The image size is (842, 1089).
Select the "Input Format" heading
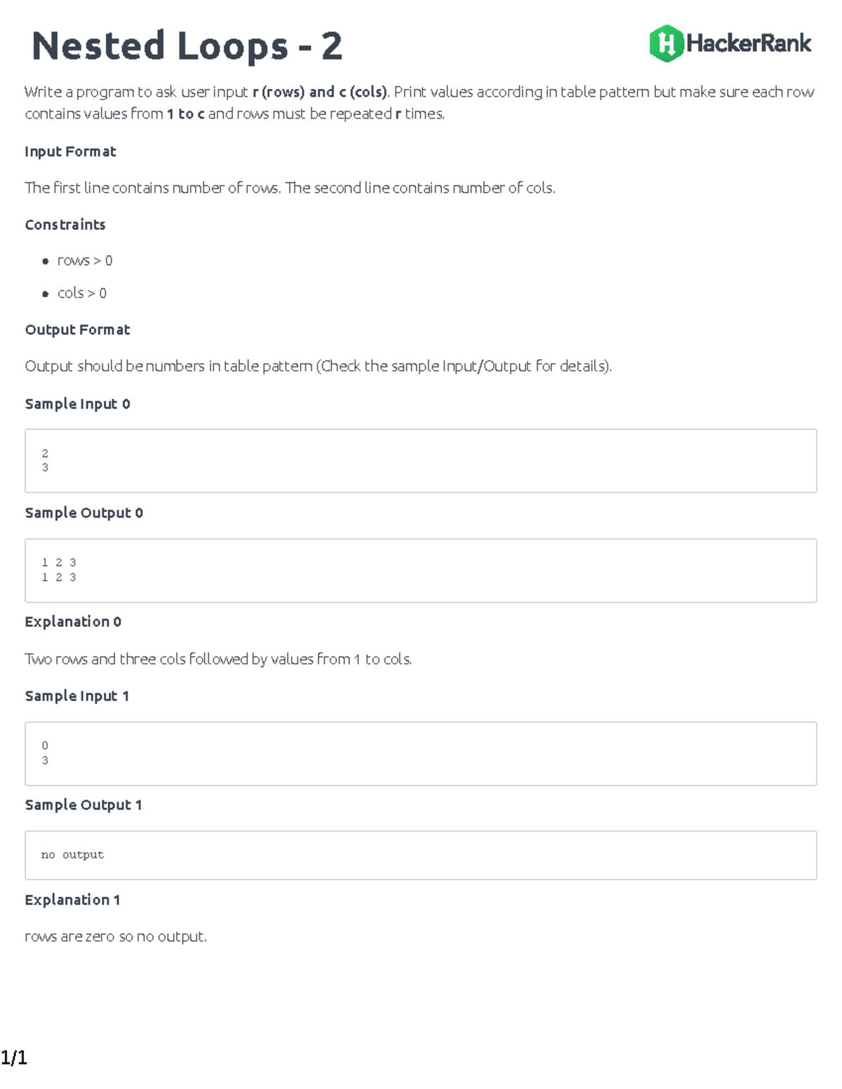[x=70, y=151]
